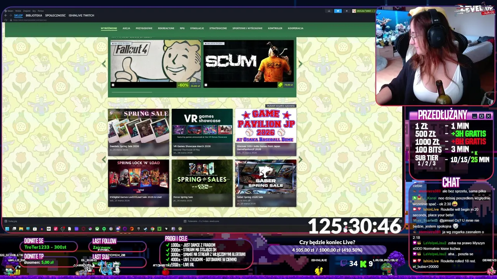Open Task View on the taskbar
Viewport: 497px width, 279px height.
click(14, 229)
